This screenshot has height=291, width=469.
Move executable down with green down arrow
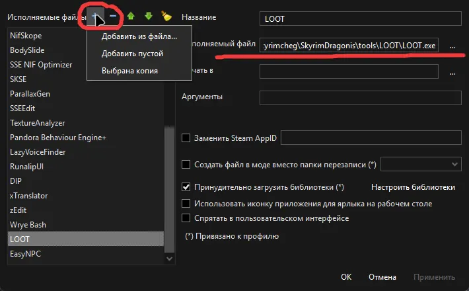pyautogui.click(x=149, y=16)
